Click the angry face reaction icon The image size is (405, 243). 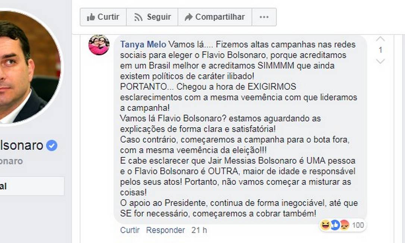[x=344, y=225]
